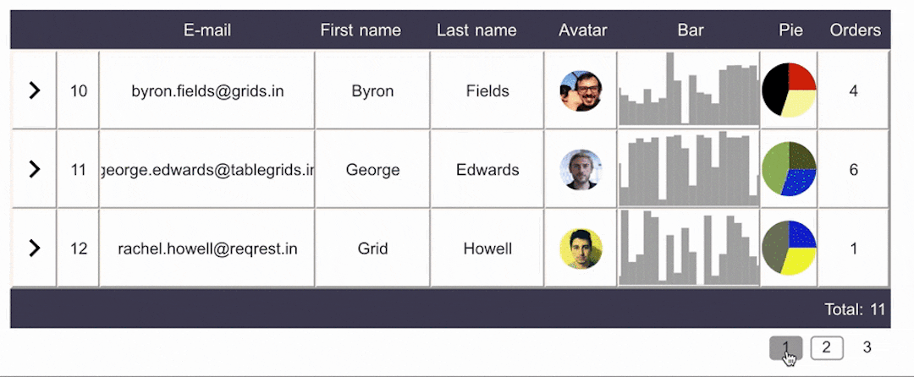The image size is (914, 377).
Task: Expand the row for Byron Fields
Action: (x=34, y=90)
